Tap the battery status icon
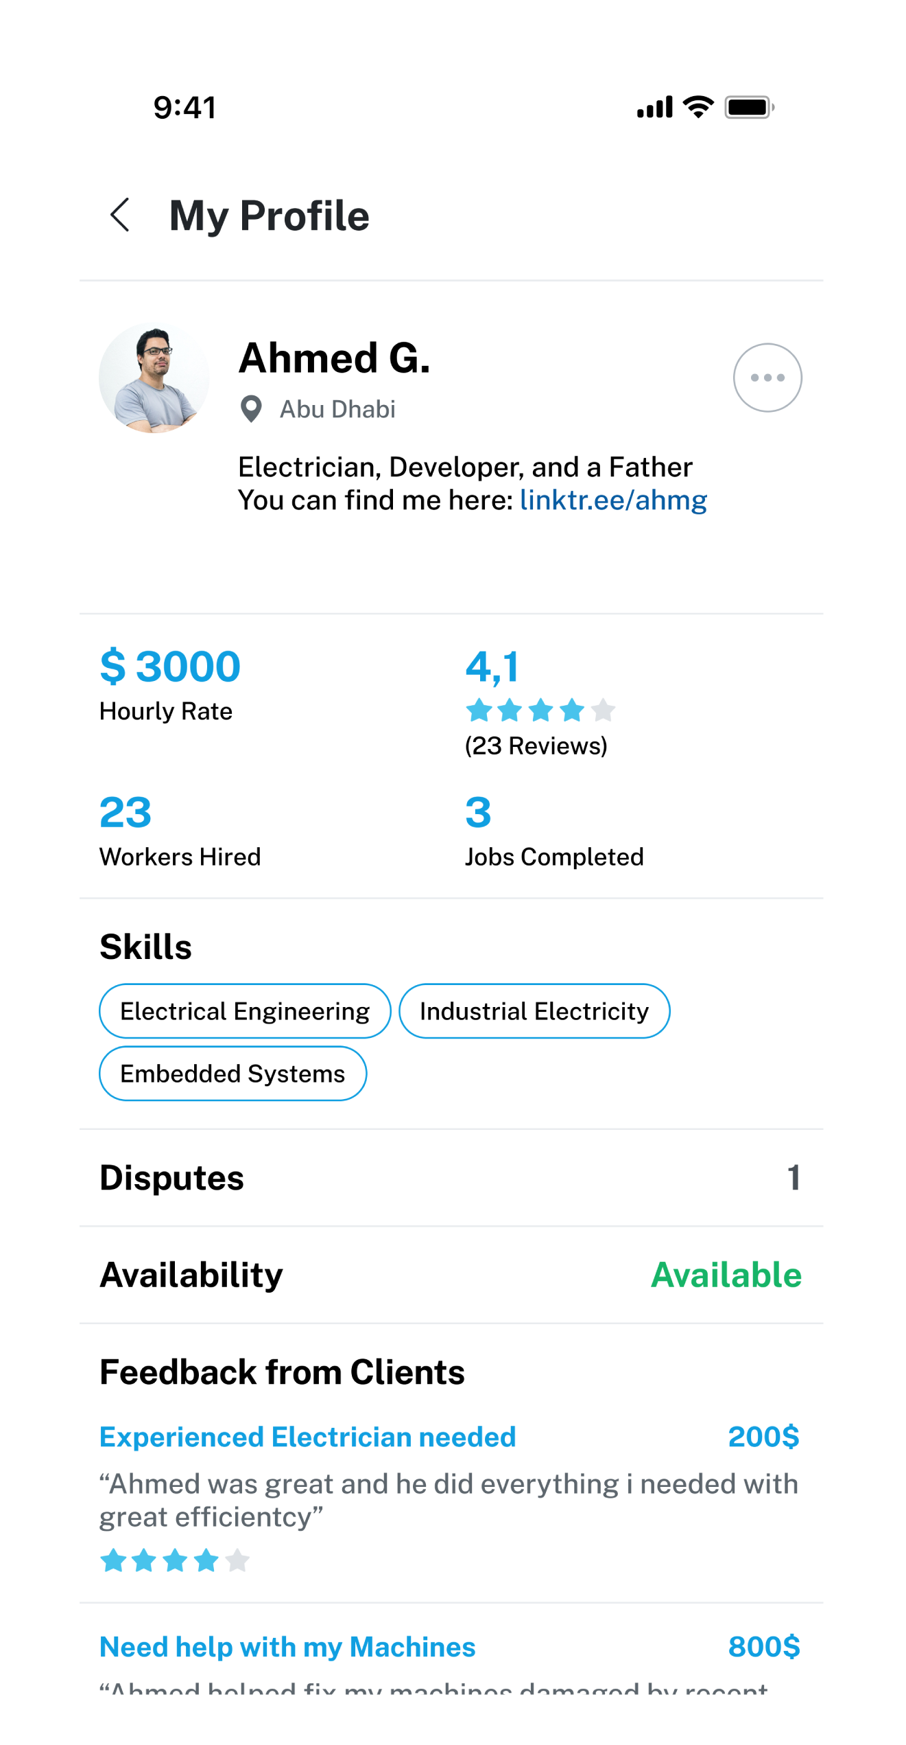Screen dimensions: 906x1745 click(x=749, y=107)
